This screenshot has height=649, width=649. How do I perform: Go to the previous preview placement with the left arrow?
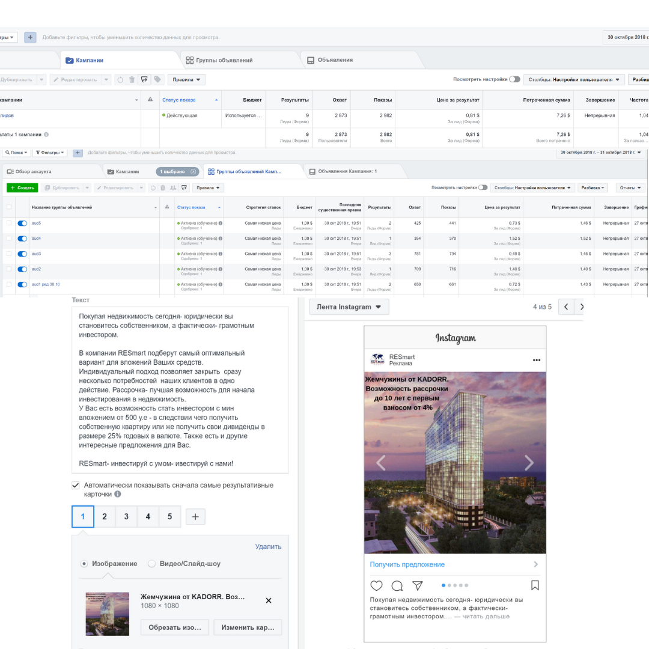tap(566, 306)
